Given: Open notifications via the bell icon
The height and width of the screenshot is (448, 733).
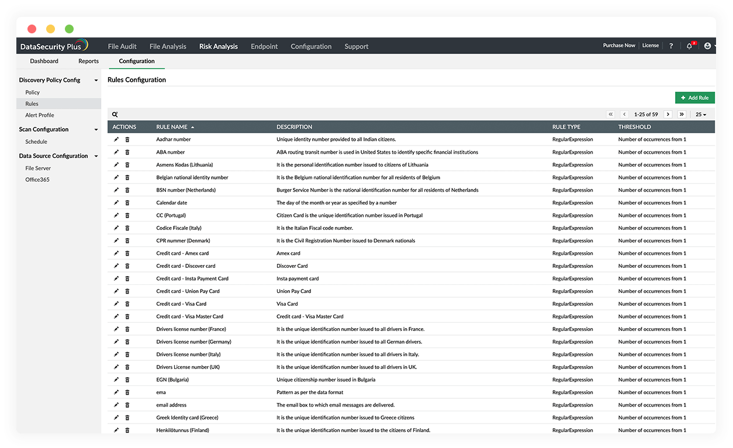Looking at the screenshot, I should click(x=689, y=46).
